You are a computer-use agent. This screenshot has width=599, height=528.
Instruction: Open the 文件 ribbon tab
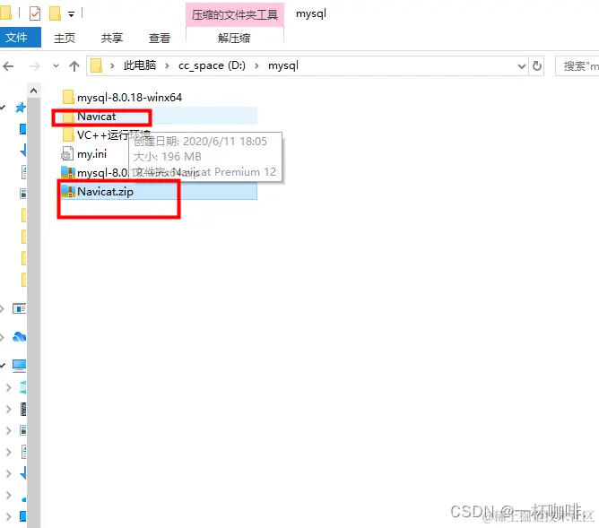[21, 38]
